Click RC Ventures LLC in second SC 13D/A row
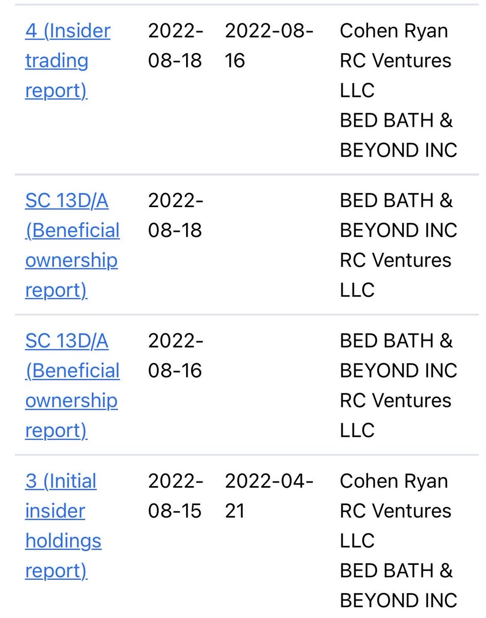The height and width of the screenshot is (618, 486). [395, 415]
